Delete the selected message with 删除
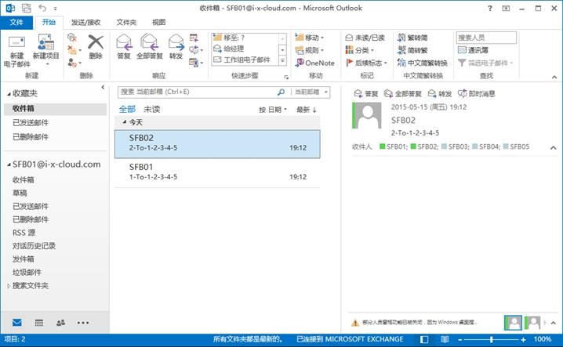563x347 pixels. (x=96, y=47)
